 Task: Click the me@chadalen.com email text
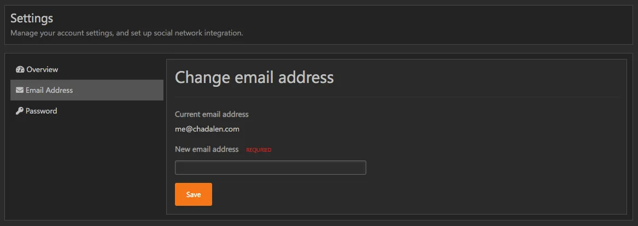(207, 129)
